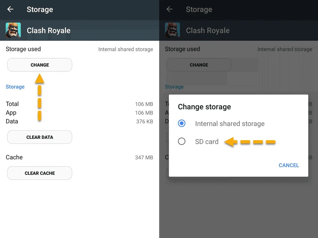Select the Internal shared storage radio button
The image size is (318, 238).
tap(182, 124)
